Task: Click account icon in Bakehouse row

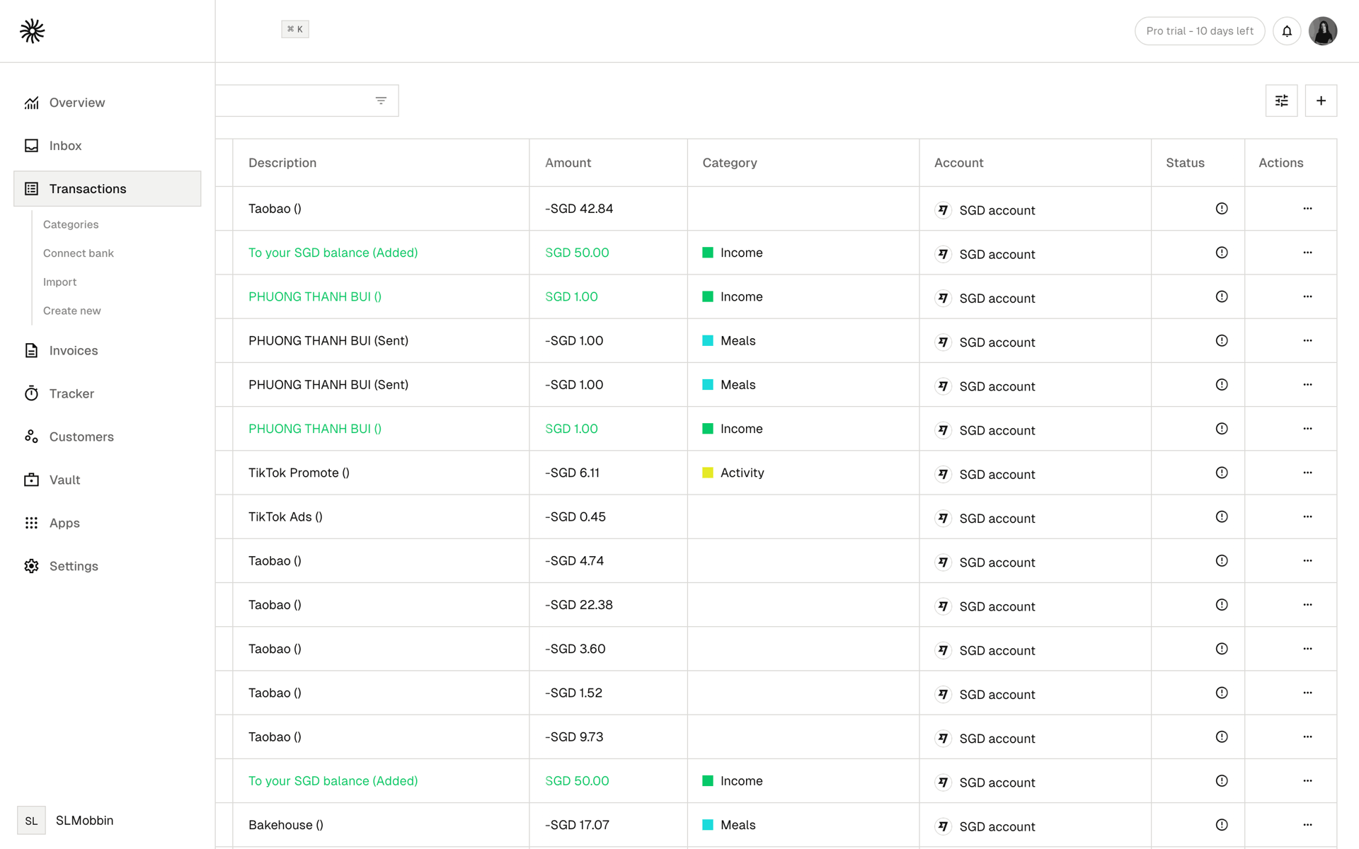Action: [943, 826]
